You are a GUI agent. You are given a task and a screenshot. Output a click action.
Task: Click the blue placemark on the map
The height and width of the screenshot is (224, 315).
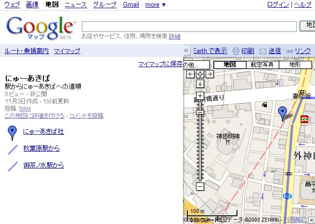point(282,113)
